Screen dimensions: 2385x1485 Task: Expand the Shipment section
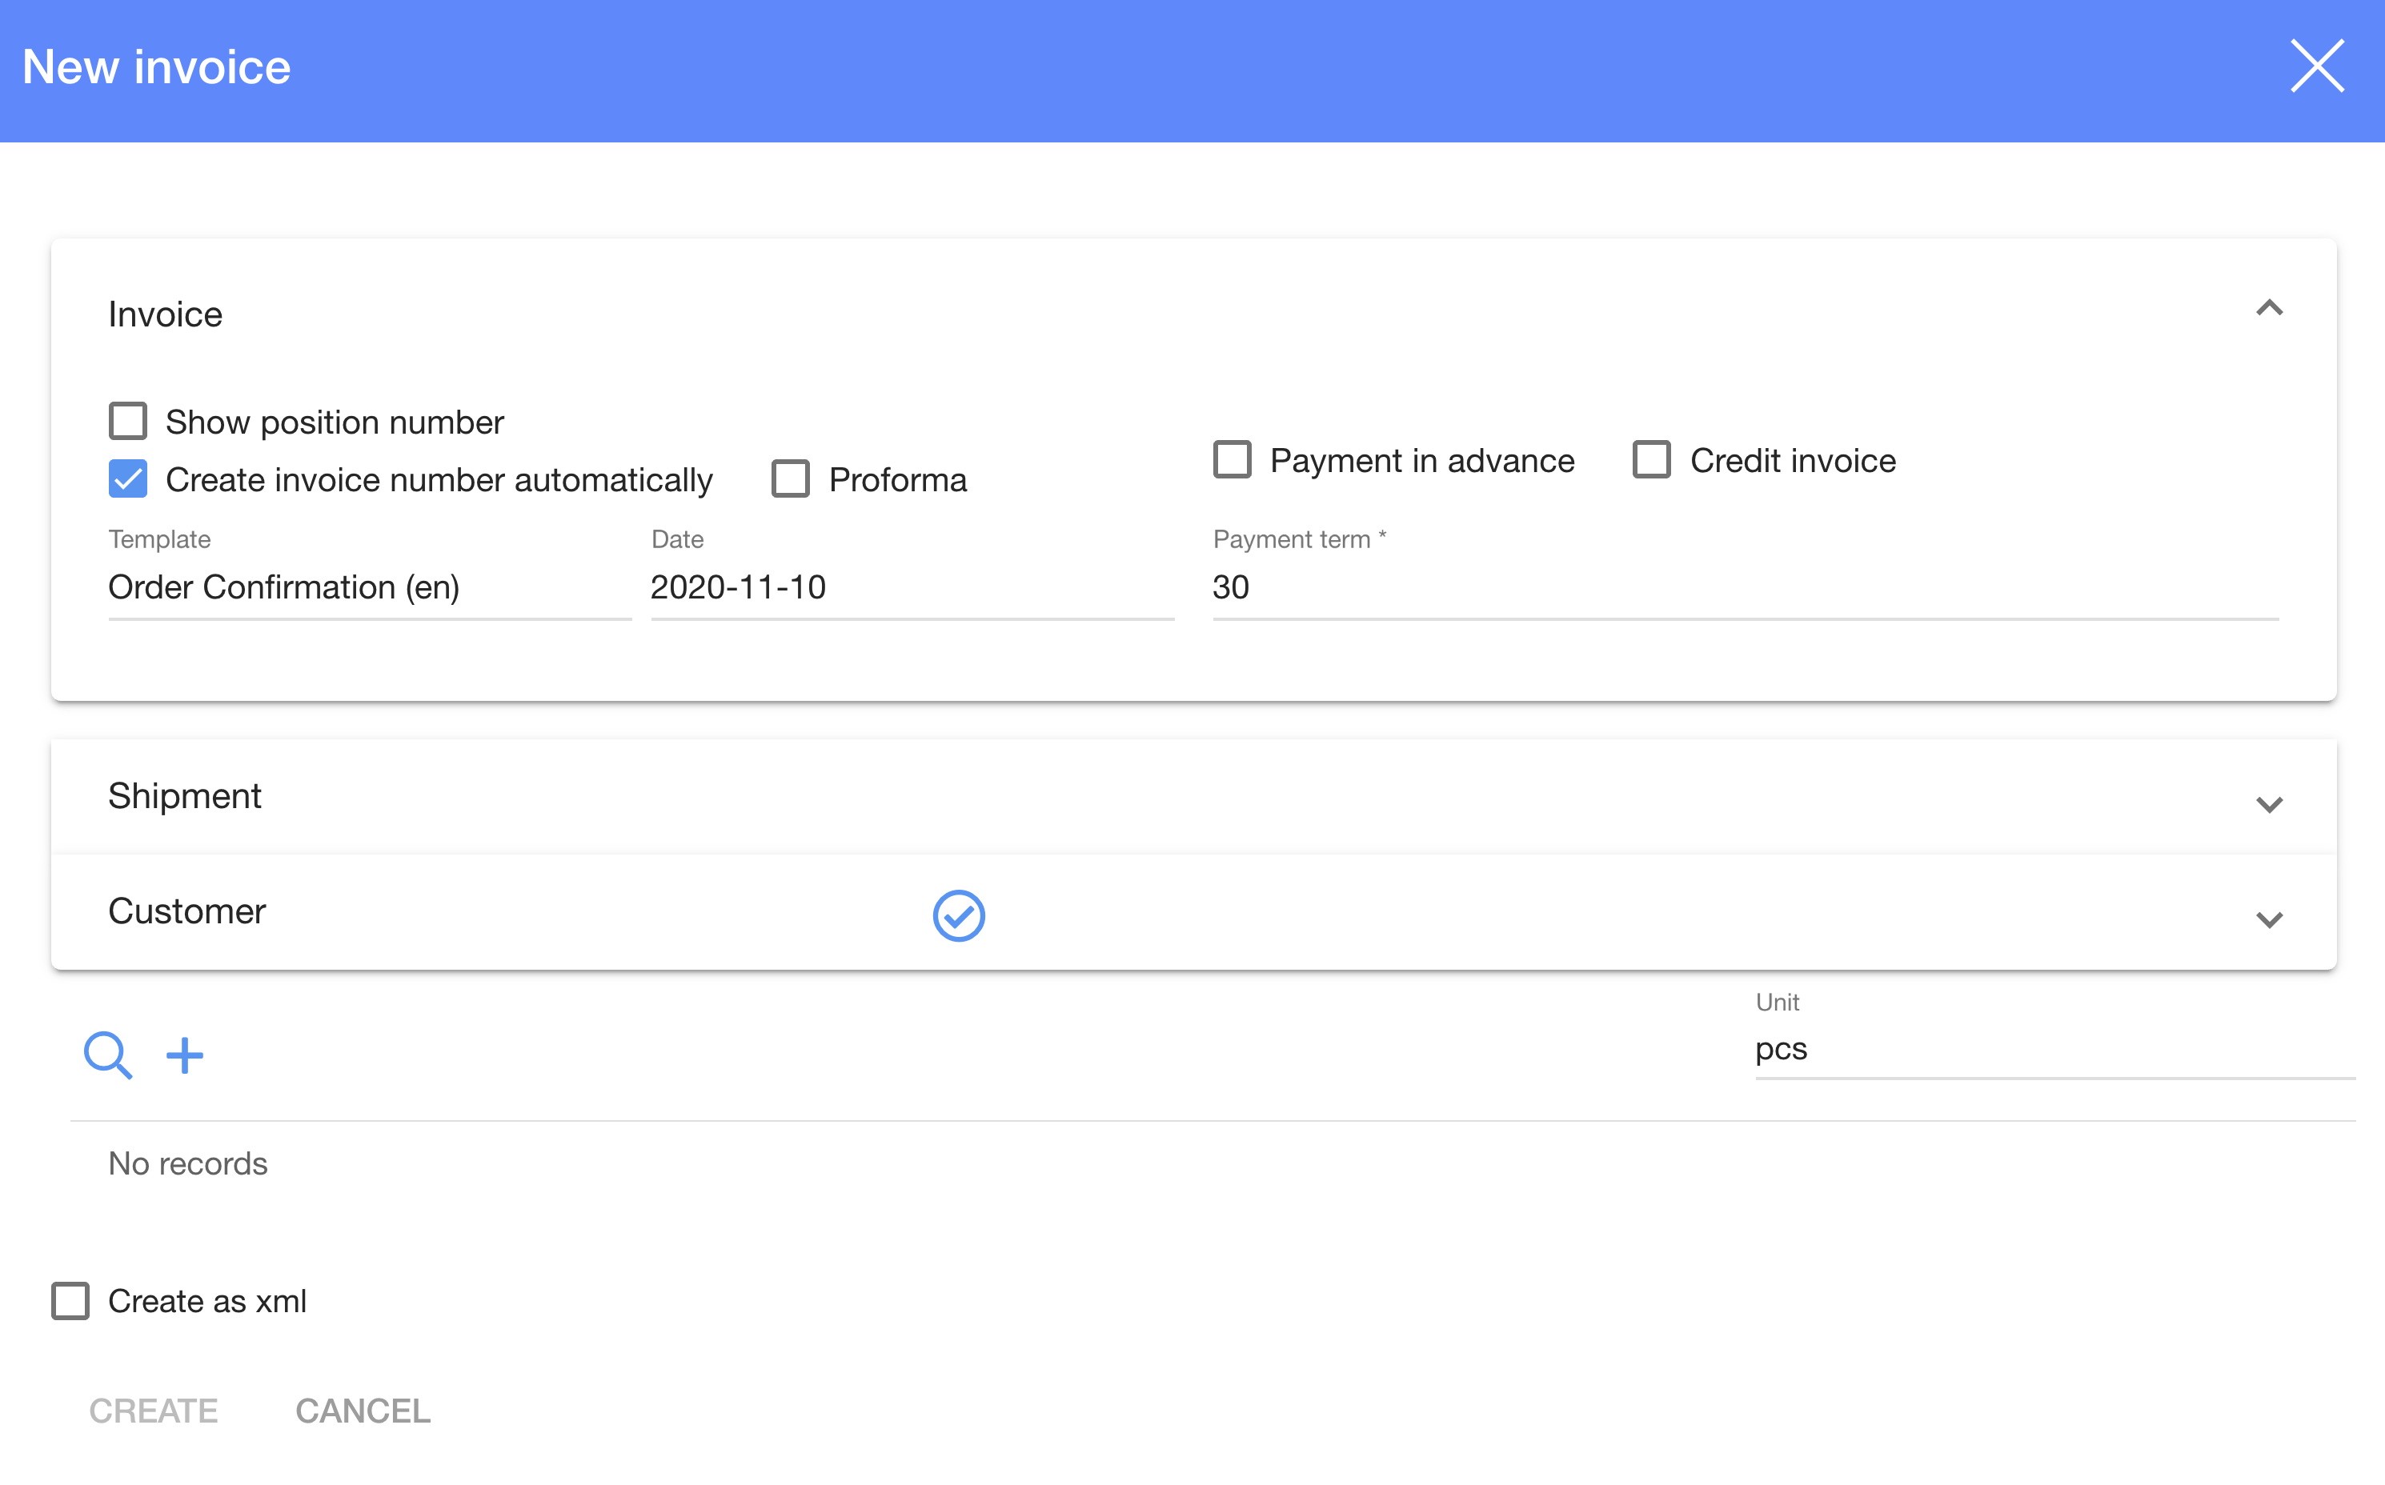tap(2268, 804)
